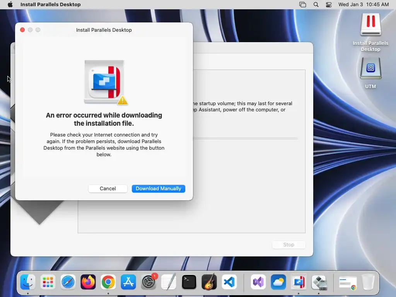Screen dimensions: 396x297
Task: Launch Terminal from the Dock
Action: point(189,282)
